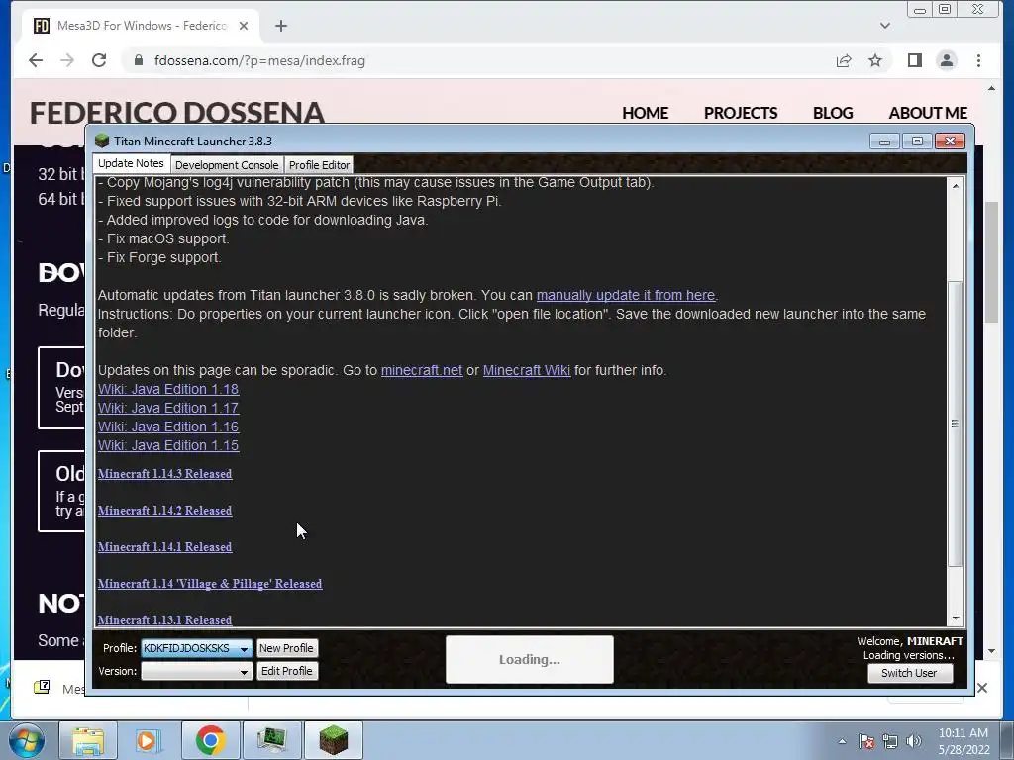Open Wiki: Java Edition 1.18 link
Image resolution: width=1014 pixels, height=760 pixels.
click(x=168, y=389)
